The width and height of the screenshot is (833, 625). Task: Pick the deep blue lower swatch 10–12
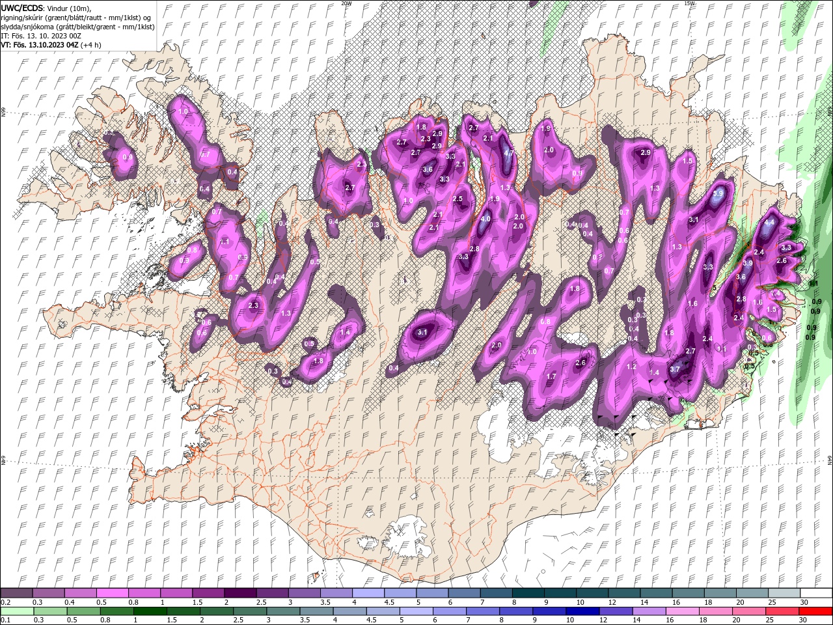pyautogui.click(x=582, y=611)
